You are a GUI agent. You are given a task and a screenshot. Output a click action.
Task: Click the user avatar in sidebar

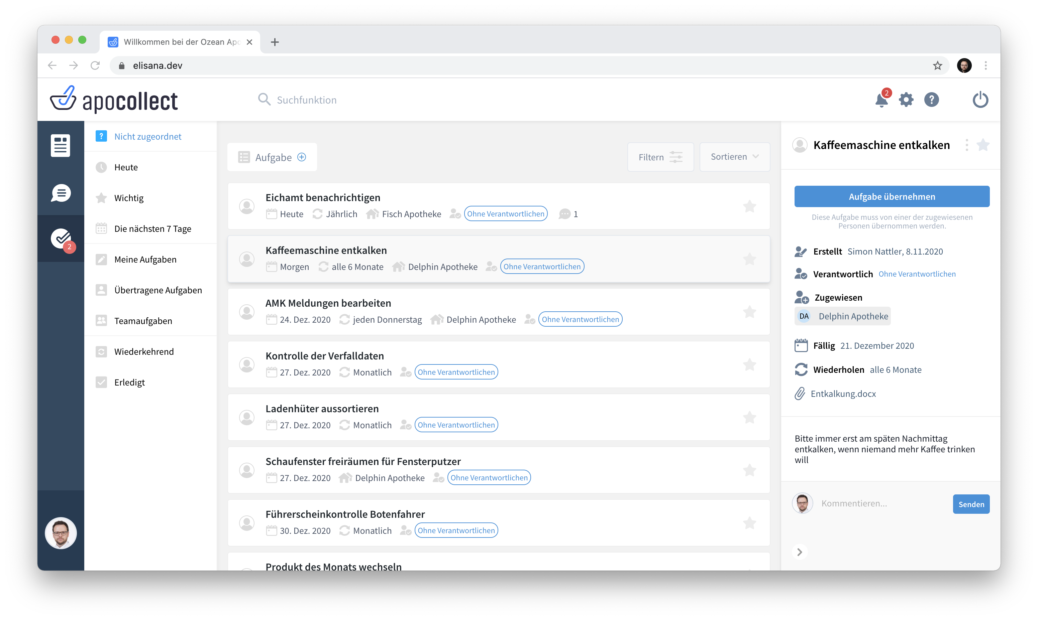[x=61, y=533]
